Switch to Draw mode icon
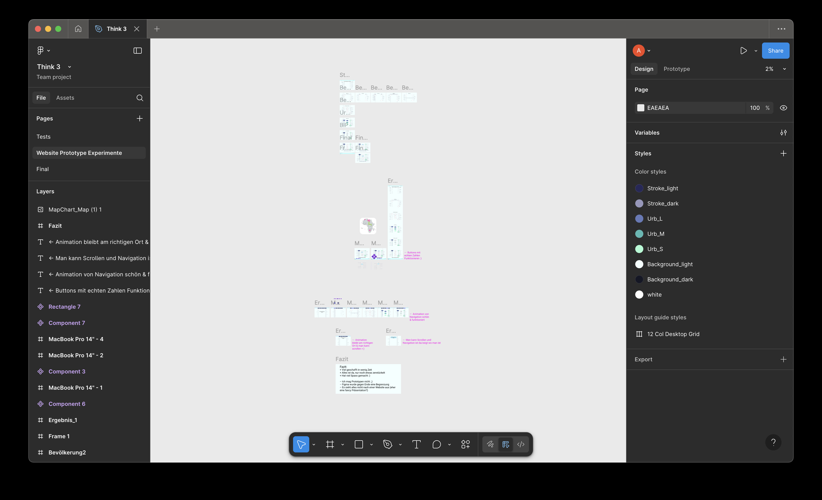The image size is (822, 500). (x=490, y=444)
